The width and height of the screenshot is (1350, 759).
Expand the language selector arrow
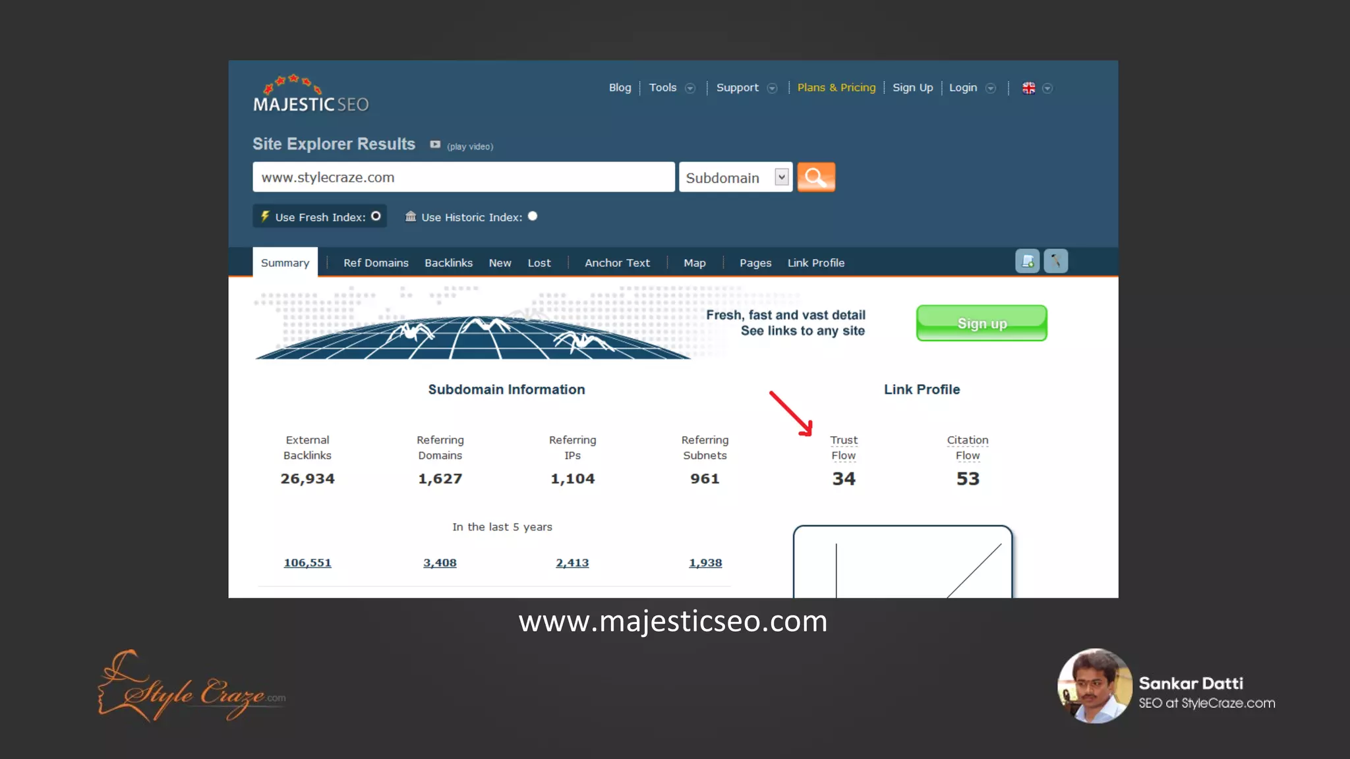pos(1047,88)
